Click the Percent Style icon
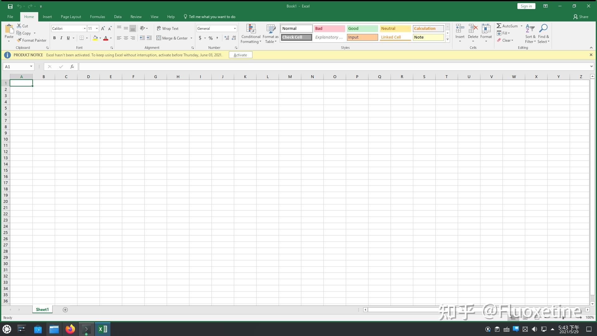This screenshot has height=336, width=597. click(211, 38)
